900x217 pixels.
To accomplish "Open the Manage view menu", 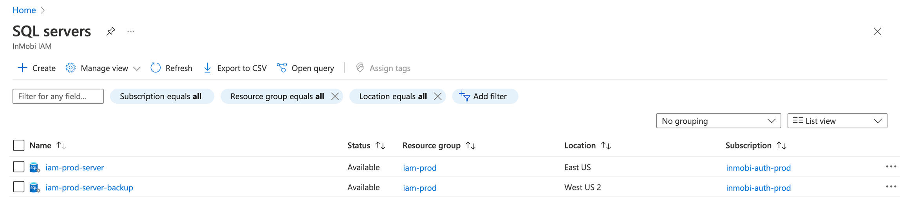I will point(103,68).
